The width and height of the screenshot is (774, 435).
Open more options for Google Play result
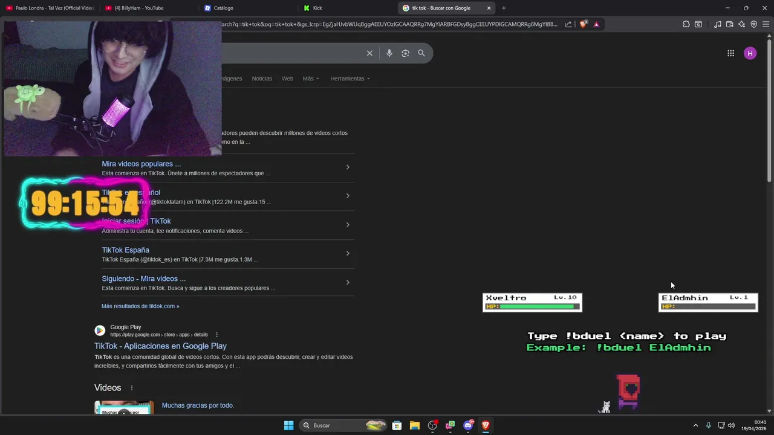point(216,335)
